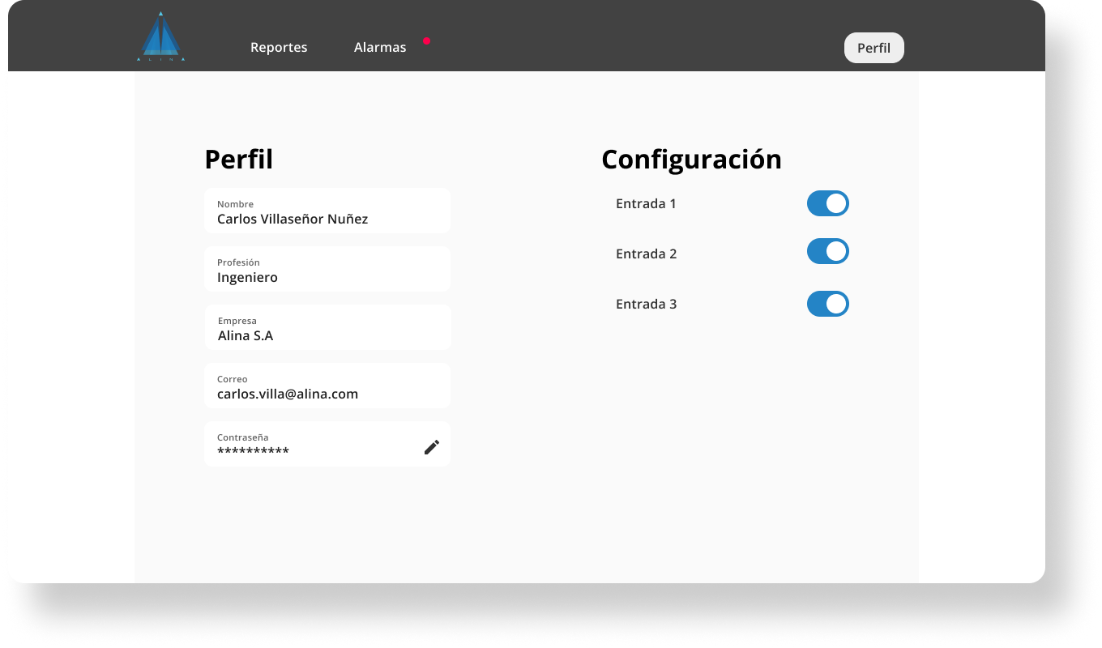This screenshot has width=1102, height=648.
Task: Click the Perfil section heading
Action: click(238, 159)
